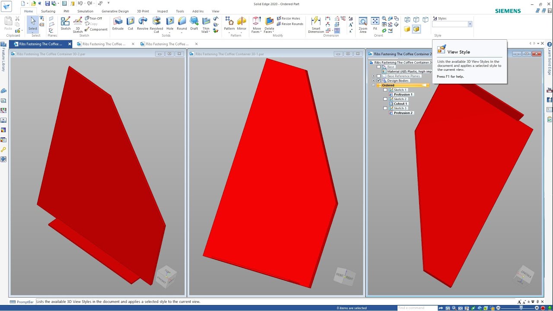Image resolution: width=553 pixels, height=311 pixels.
Task: Toggle Base Reference Planes visibility checkbox
Action: (379, 76)
